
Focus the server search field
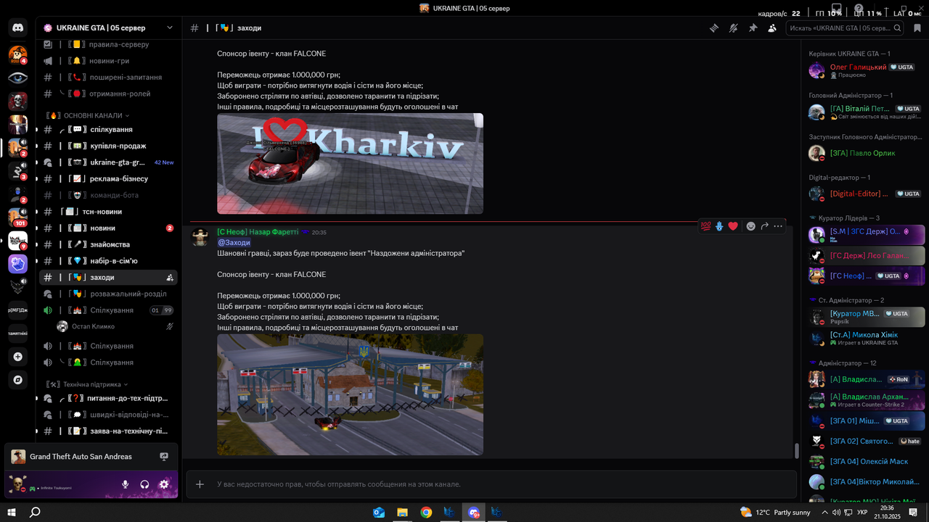pyautogui.click(x=845, y=28)
